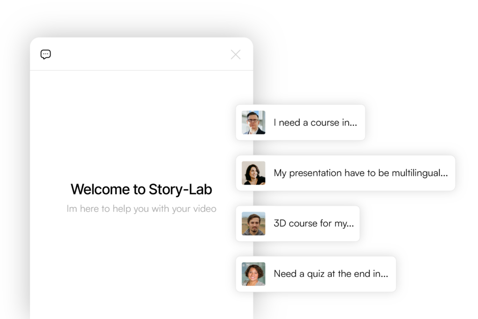Click the word "course" in the first suggestion
Screen dimensions: 478x319
(x=324, y=123)
